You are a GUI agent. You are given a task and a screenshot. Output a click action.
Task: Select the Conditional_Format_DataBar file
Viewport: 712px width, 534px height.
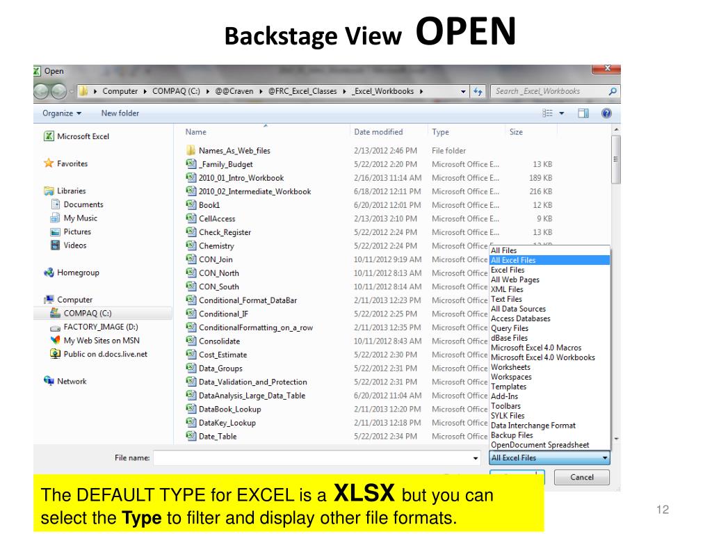248,300
